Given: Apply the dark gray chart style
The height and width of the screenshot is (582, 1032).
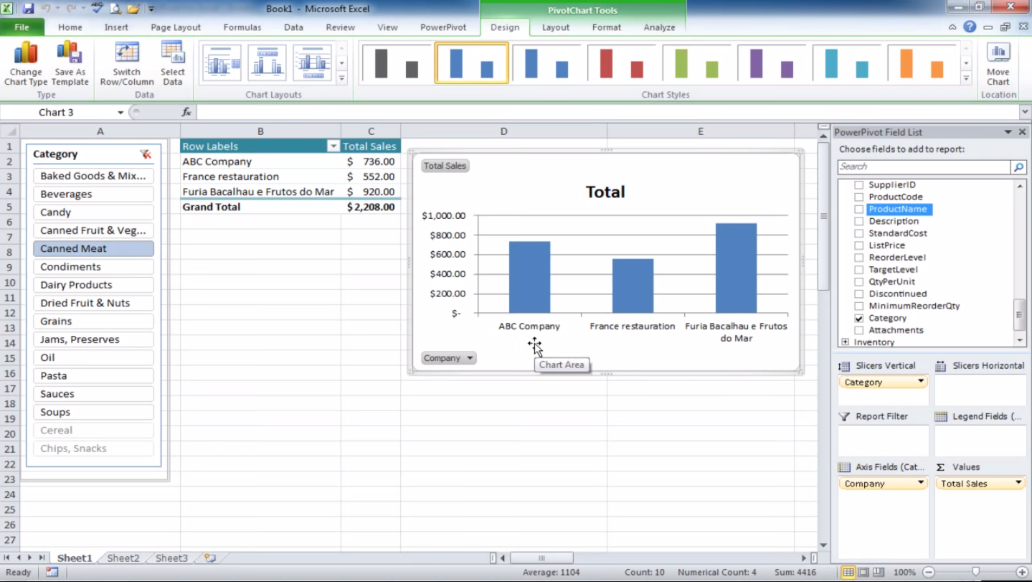Looking at the screenshot, I should tap(397, 63).
